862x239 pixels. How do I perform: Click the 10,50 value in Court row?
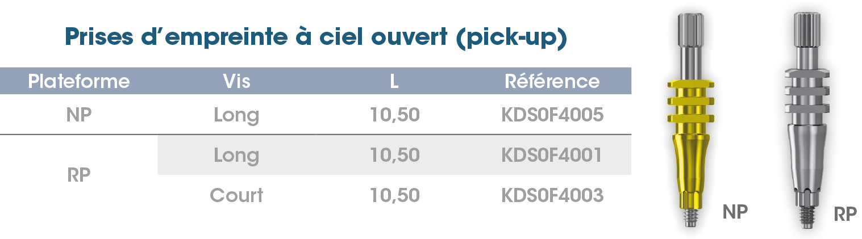coord(395,195)
